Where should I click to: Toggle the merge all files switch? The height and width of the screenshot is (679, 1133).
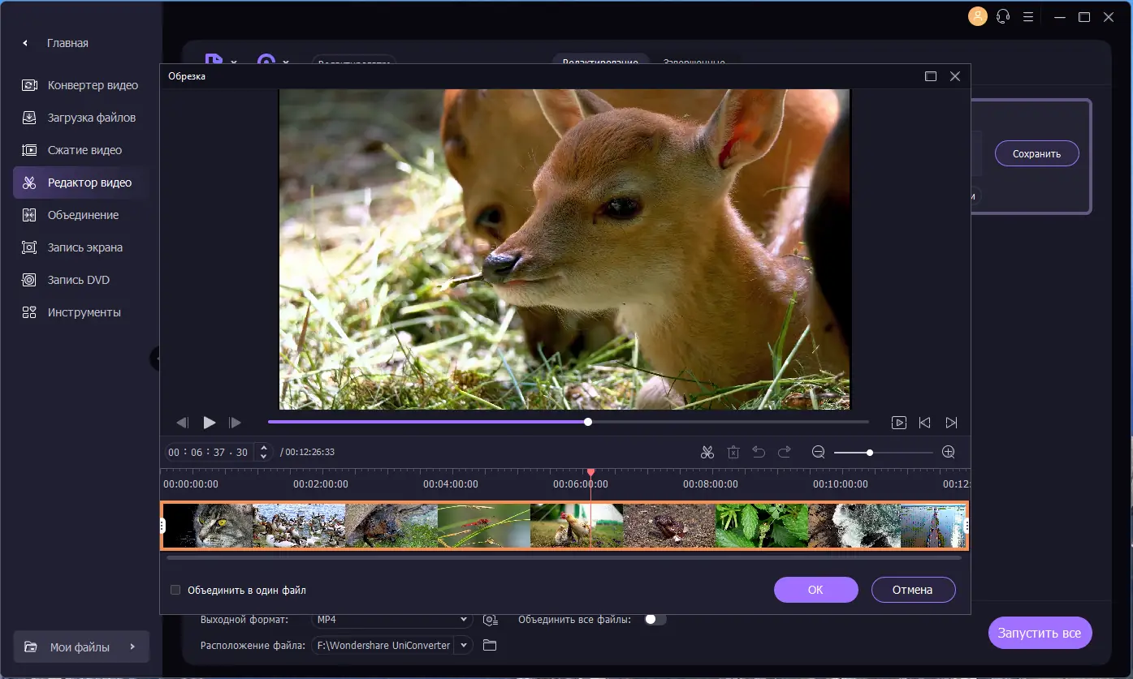coord(655,620)
